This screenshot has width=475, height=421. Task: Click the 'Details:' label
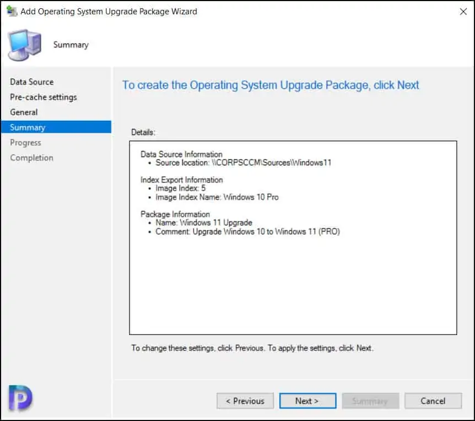pyautogui.click(x=143, y=132)
